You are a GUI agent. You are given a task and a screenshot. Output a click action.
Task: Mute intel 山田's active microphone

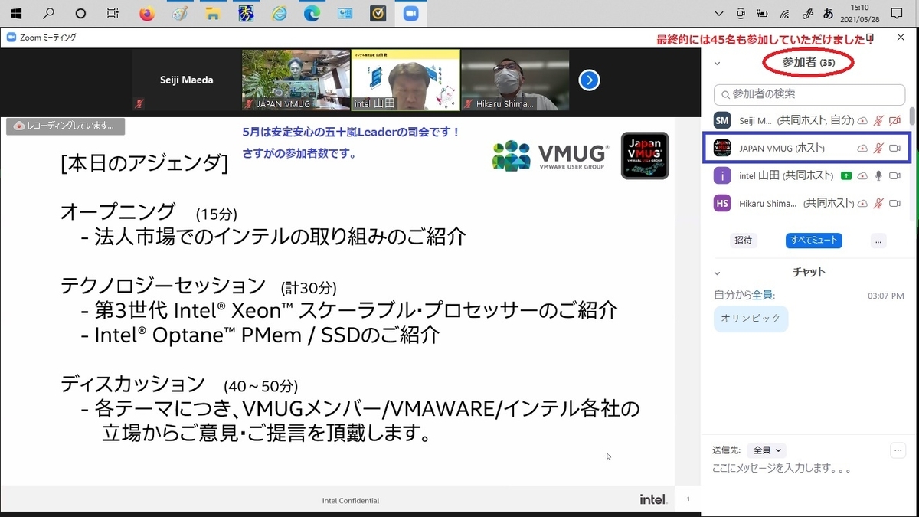pos(879,175)
